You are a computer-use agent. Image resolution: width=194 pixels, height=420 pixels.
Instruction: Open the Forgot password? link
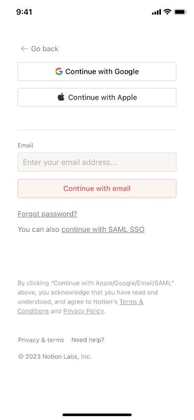coord(47,214)
